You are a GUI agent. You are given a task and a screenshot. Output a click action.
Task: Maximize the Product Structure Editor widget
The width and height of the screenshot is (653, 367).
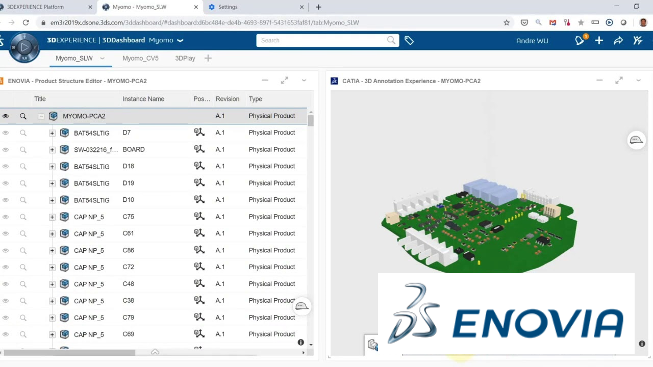coord(285,80)
